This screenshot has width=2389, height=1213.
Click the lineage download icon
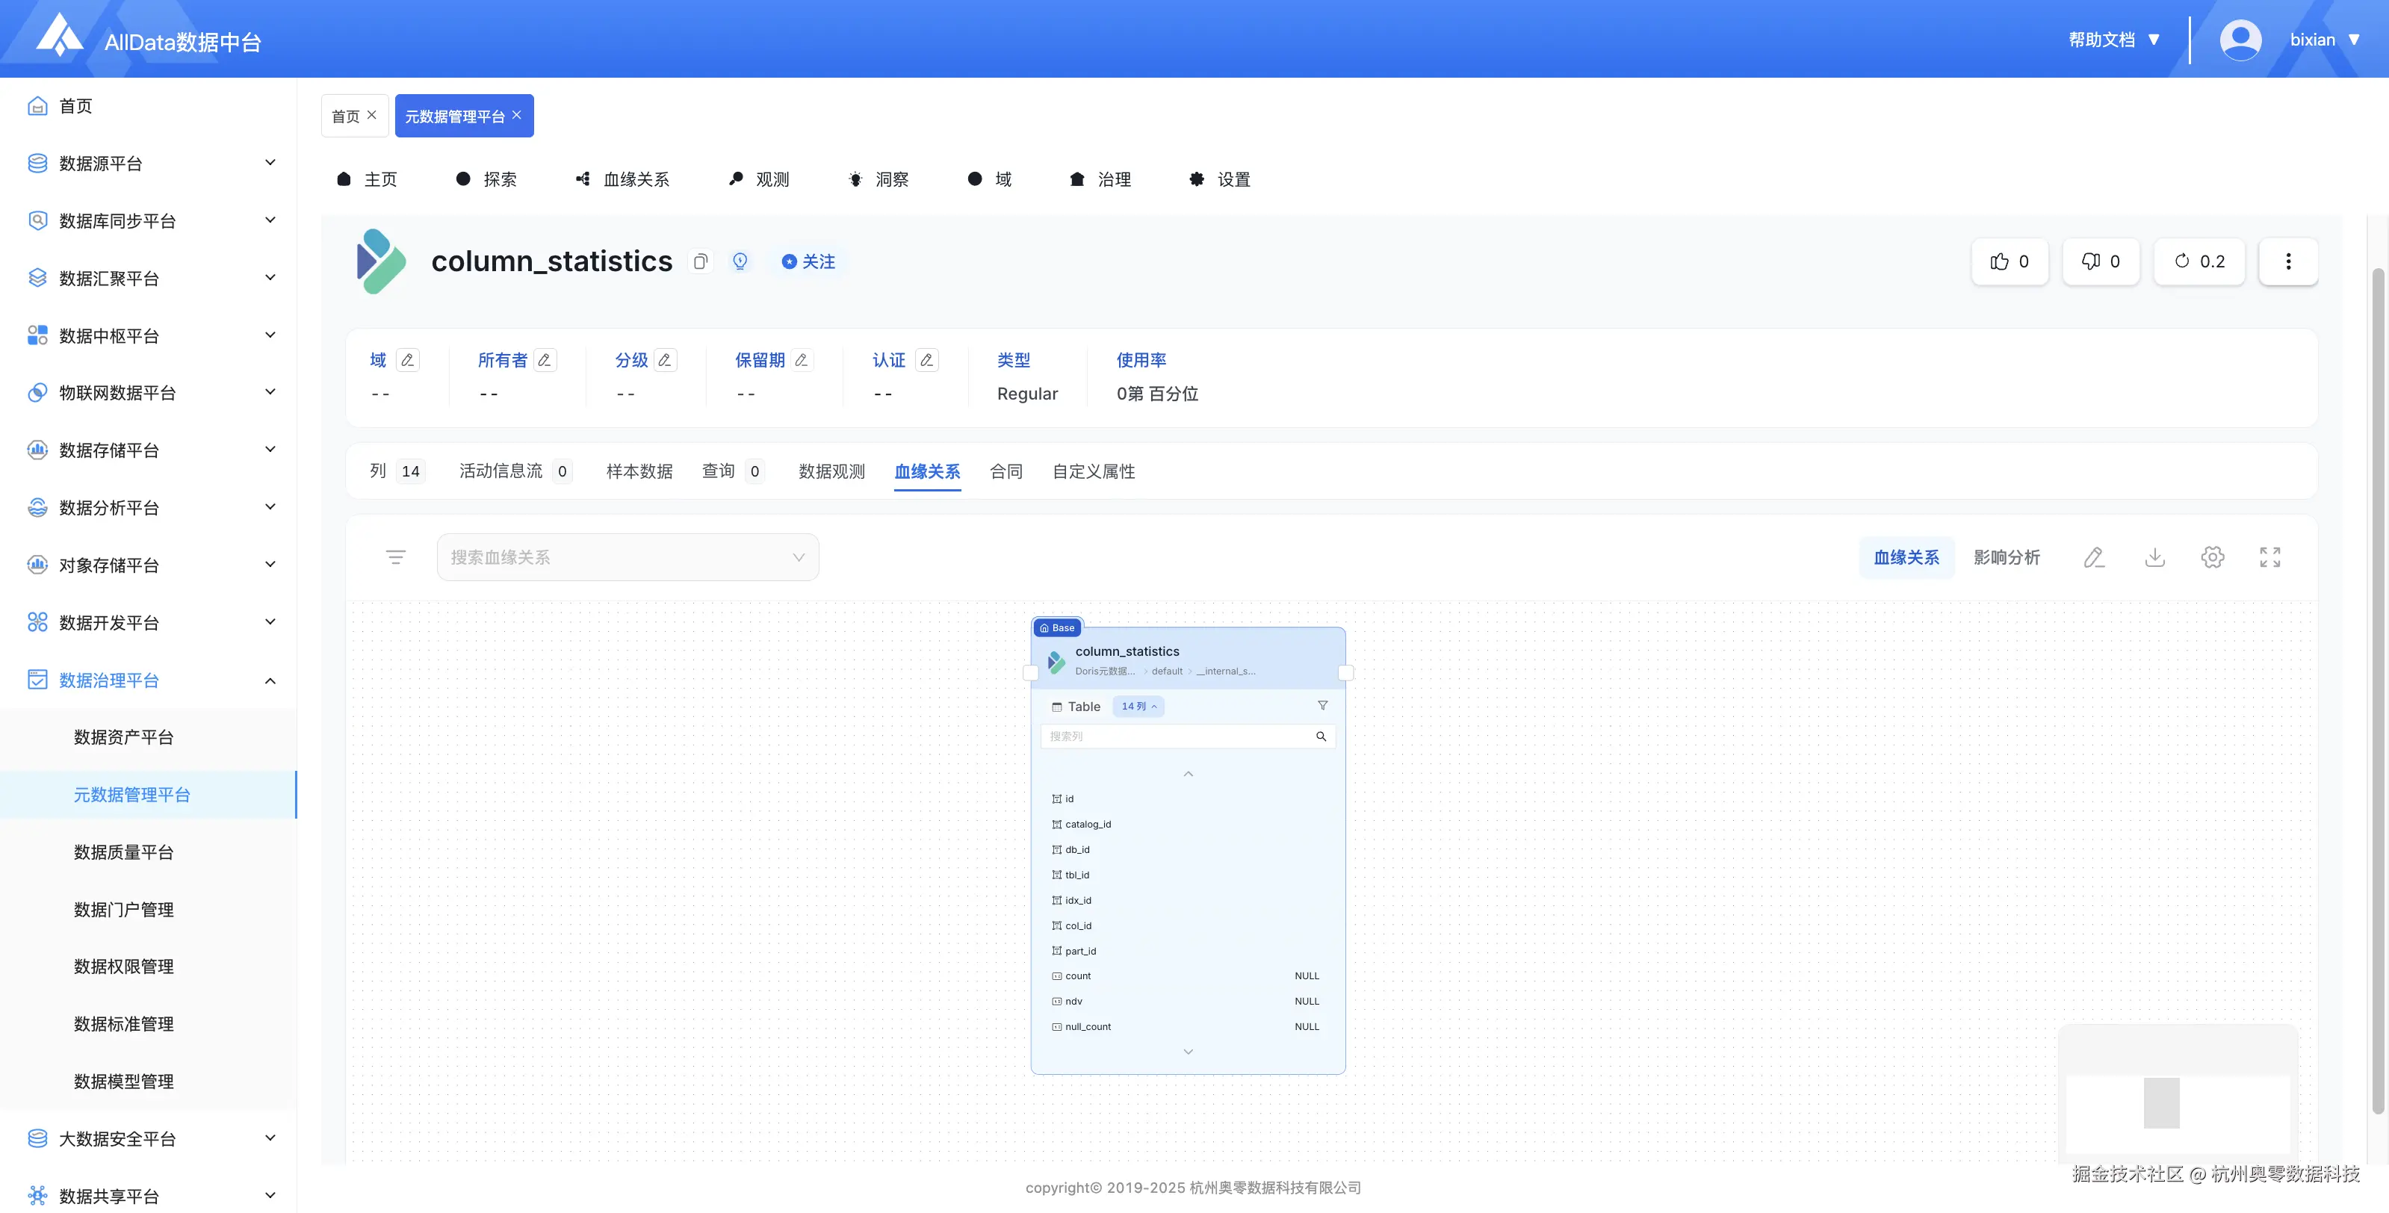coord(2154,557)
